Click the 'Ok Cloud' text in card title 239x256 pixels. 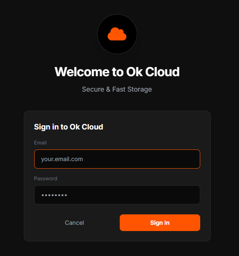tap(86, 127)
